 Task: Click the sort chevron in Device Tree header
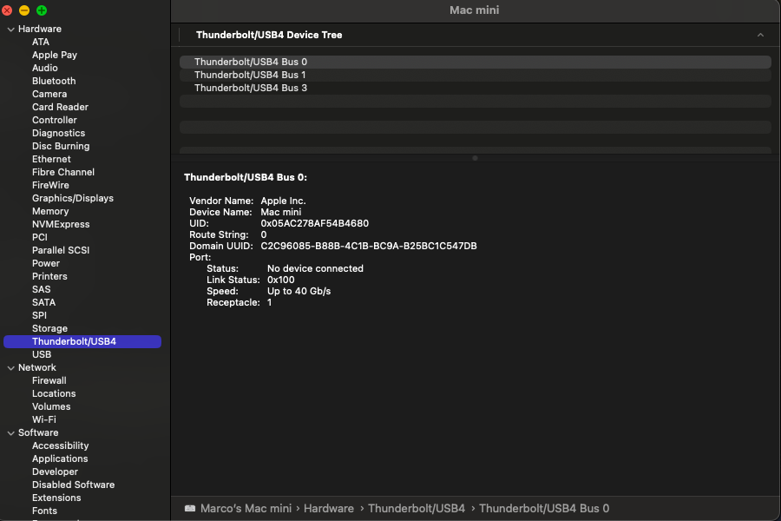point(760,35)
